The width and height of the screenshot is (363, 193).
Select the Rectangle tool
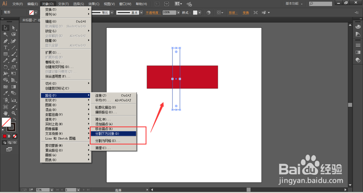coord(5,54)
